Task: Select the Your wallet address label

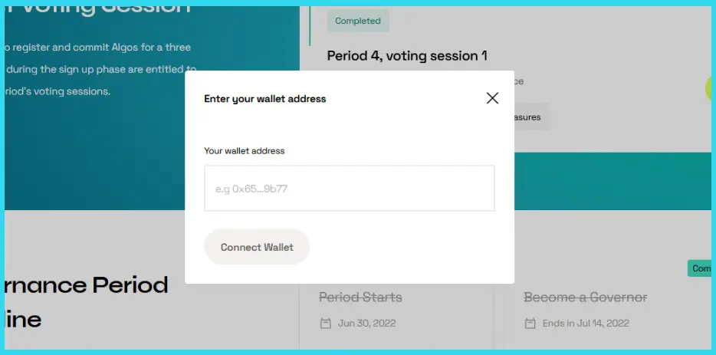Action: (x=245, y=151)
